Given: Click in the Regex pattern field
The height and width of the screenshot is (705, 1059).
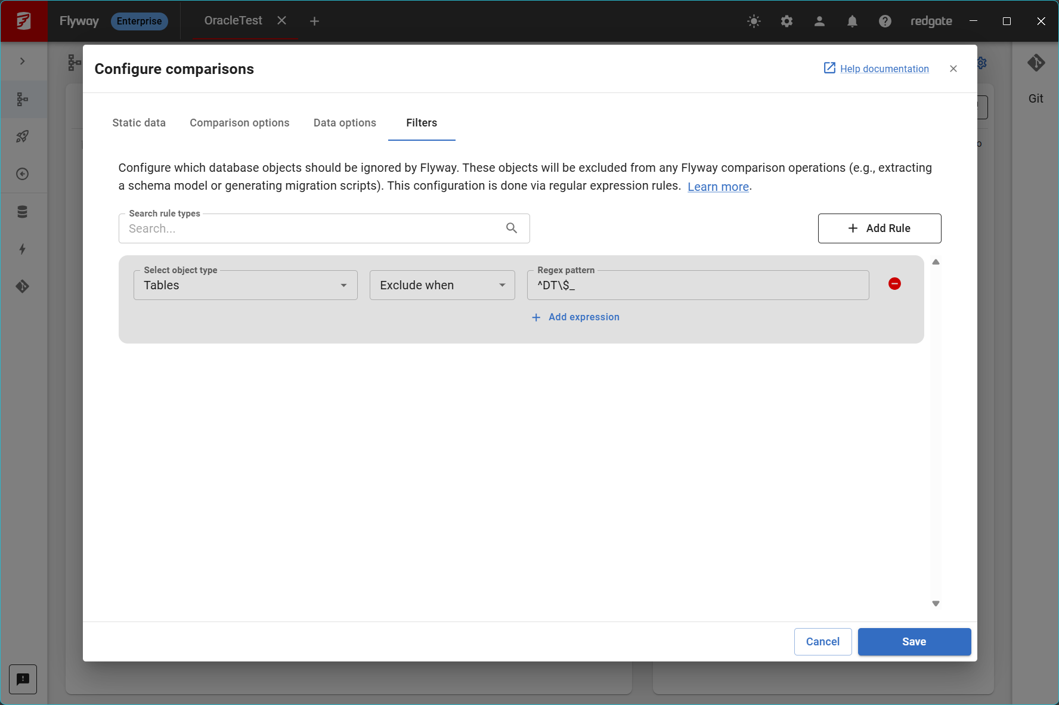Looking at the screenshot, I should coord(698,286).
